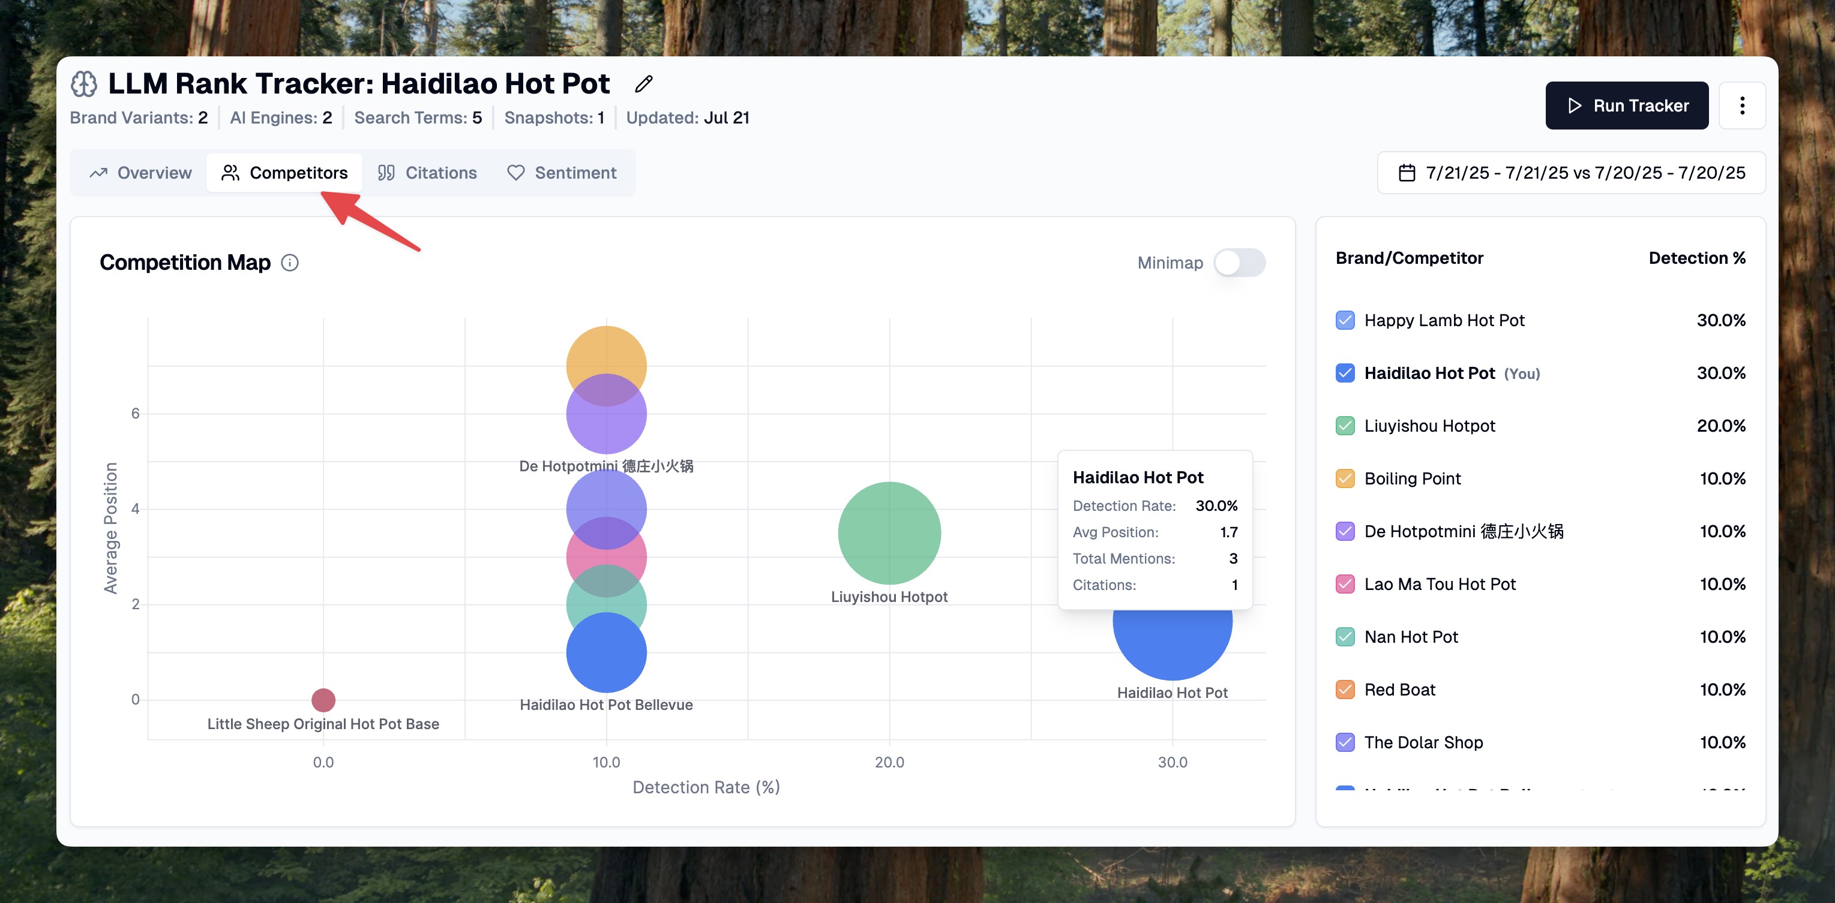The height and width of the screenshot is (903, 1835).
Task: Click the Competition Map info icon
Action: coord(290,263)
